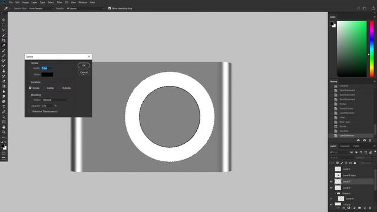Select Inside location radio button
The image size is (377, 212).
click(x=30, y=88)
